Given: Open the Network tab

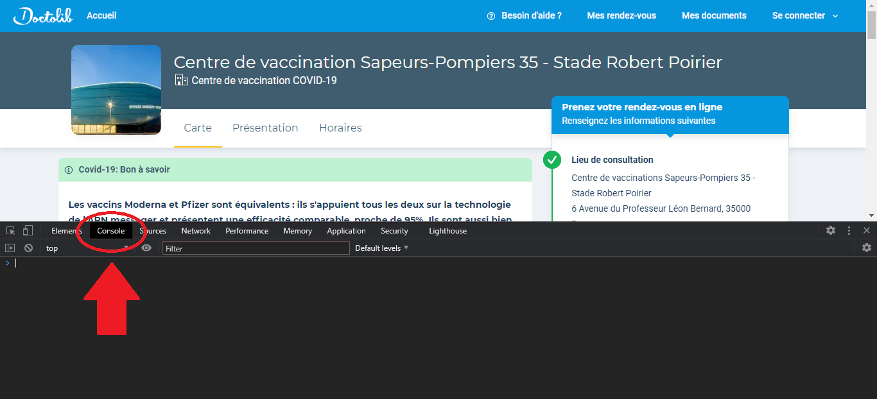Looking at the screenshot, I should tap(196, 231).
